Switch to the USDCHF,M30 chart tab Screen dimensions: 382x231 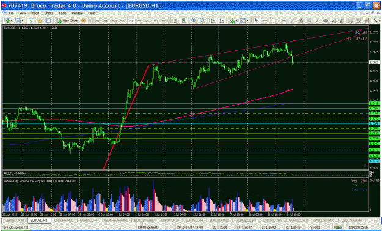(64, 220)
